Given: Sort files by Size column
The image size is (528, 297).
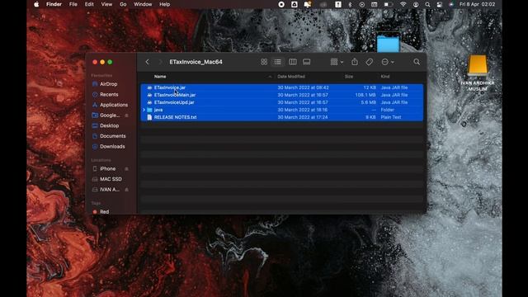Looking at the screenshot, I should [x=349, y=77].
